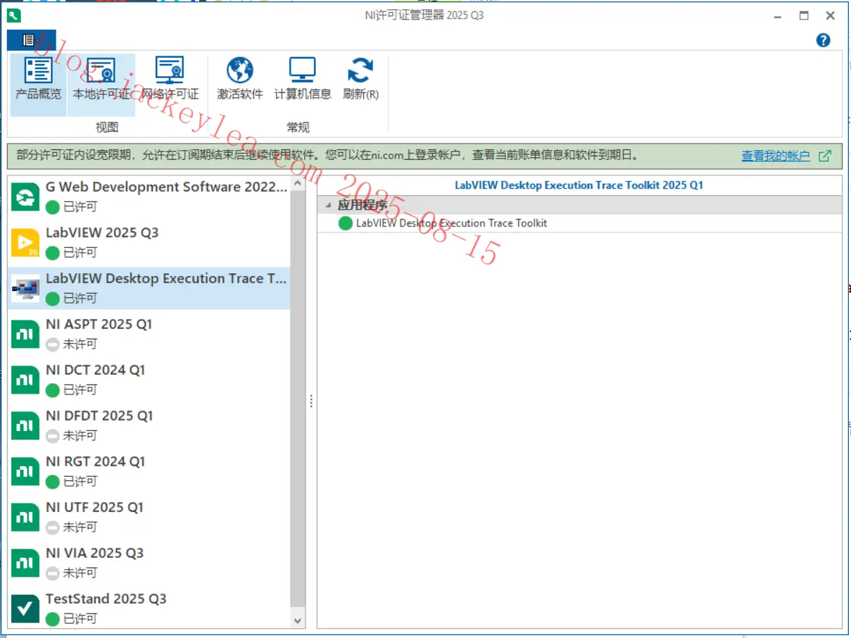Select G Web Development Software product
Viewport: 851px width, 638px height.
[x=149, y=196]
